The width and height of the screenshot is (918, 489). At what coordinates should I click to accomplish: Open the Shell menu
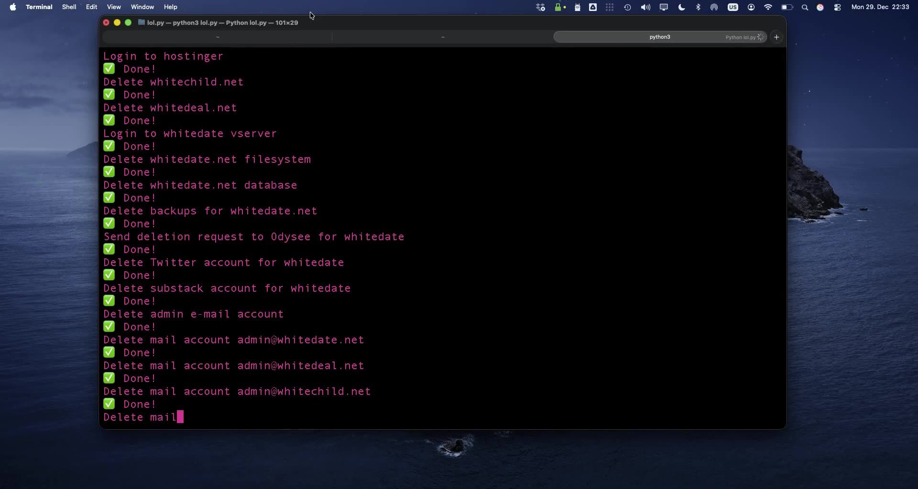click(x=69, y=7)
